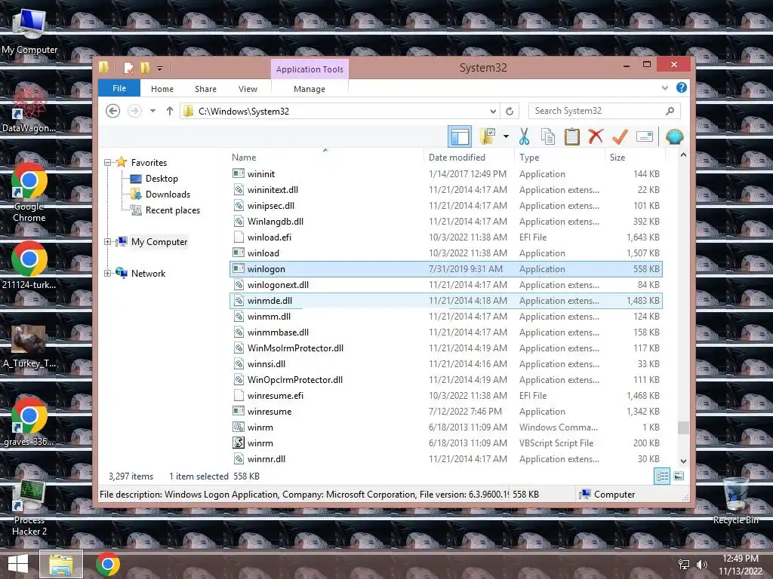The height and width of the screenshot is (579, 773).
Task: Switch to Details view in status bar
Action: coord(662,476)
